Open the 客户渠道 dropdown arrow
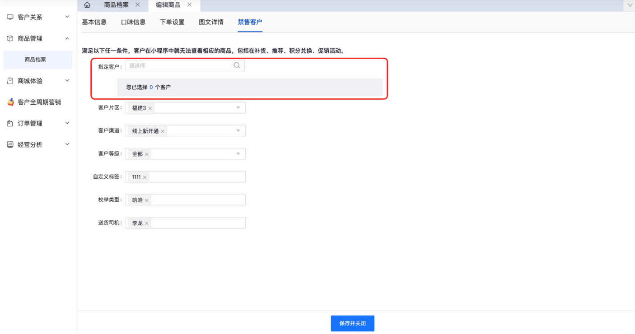This screenshot has height=334, width=635. [x=238, y=131]
